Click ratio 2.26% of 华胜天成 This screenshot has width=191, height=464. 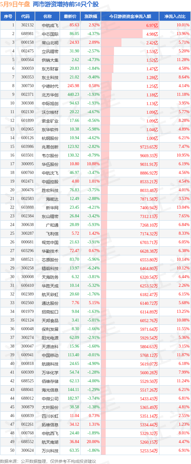(x=184, y=286)
